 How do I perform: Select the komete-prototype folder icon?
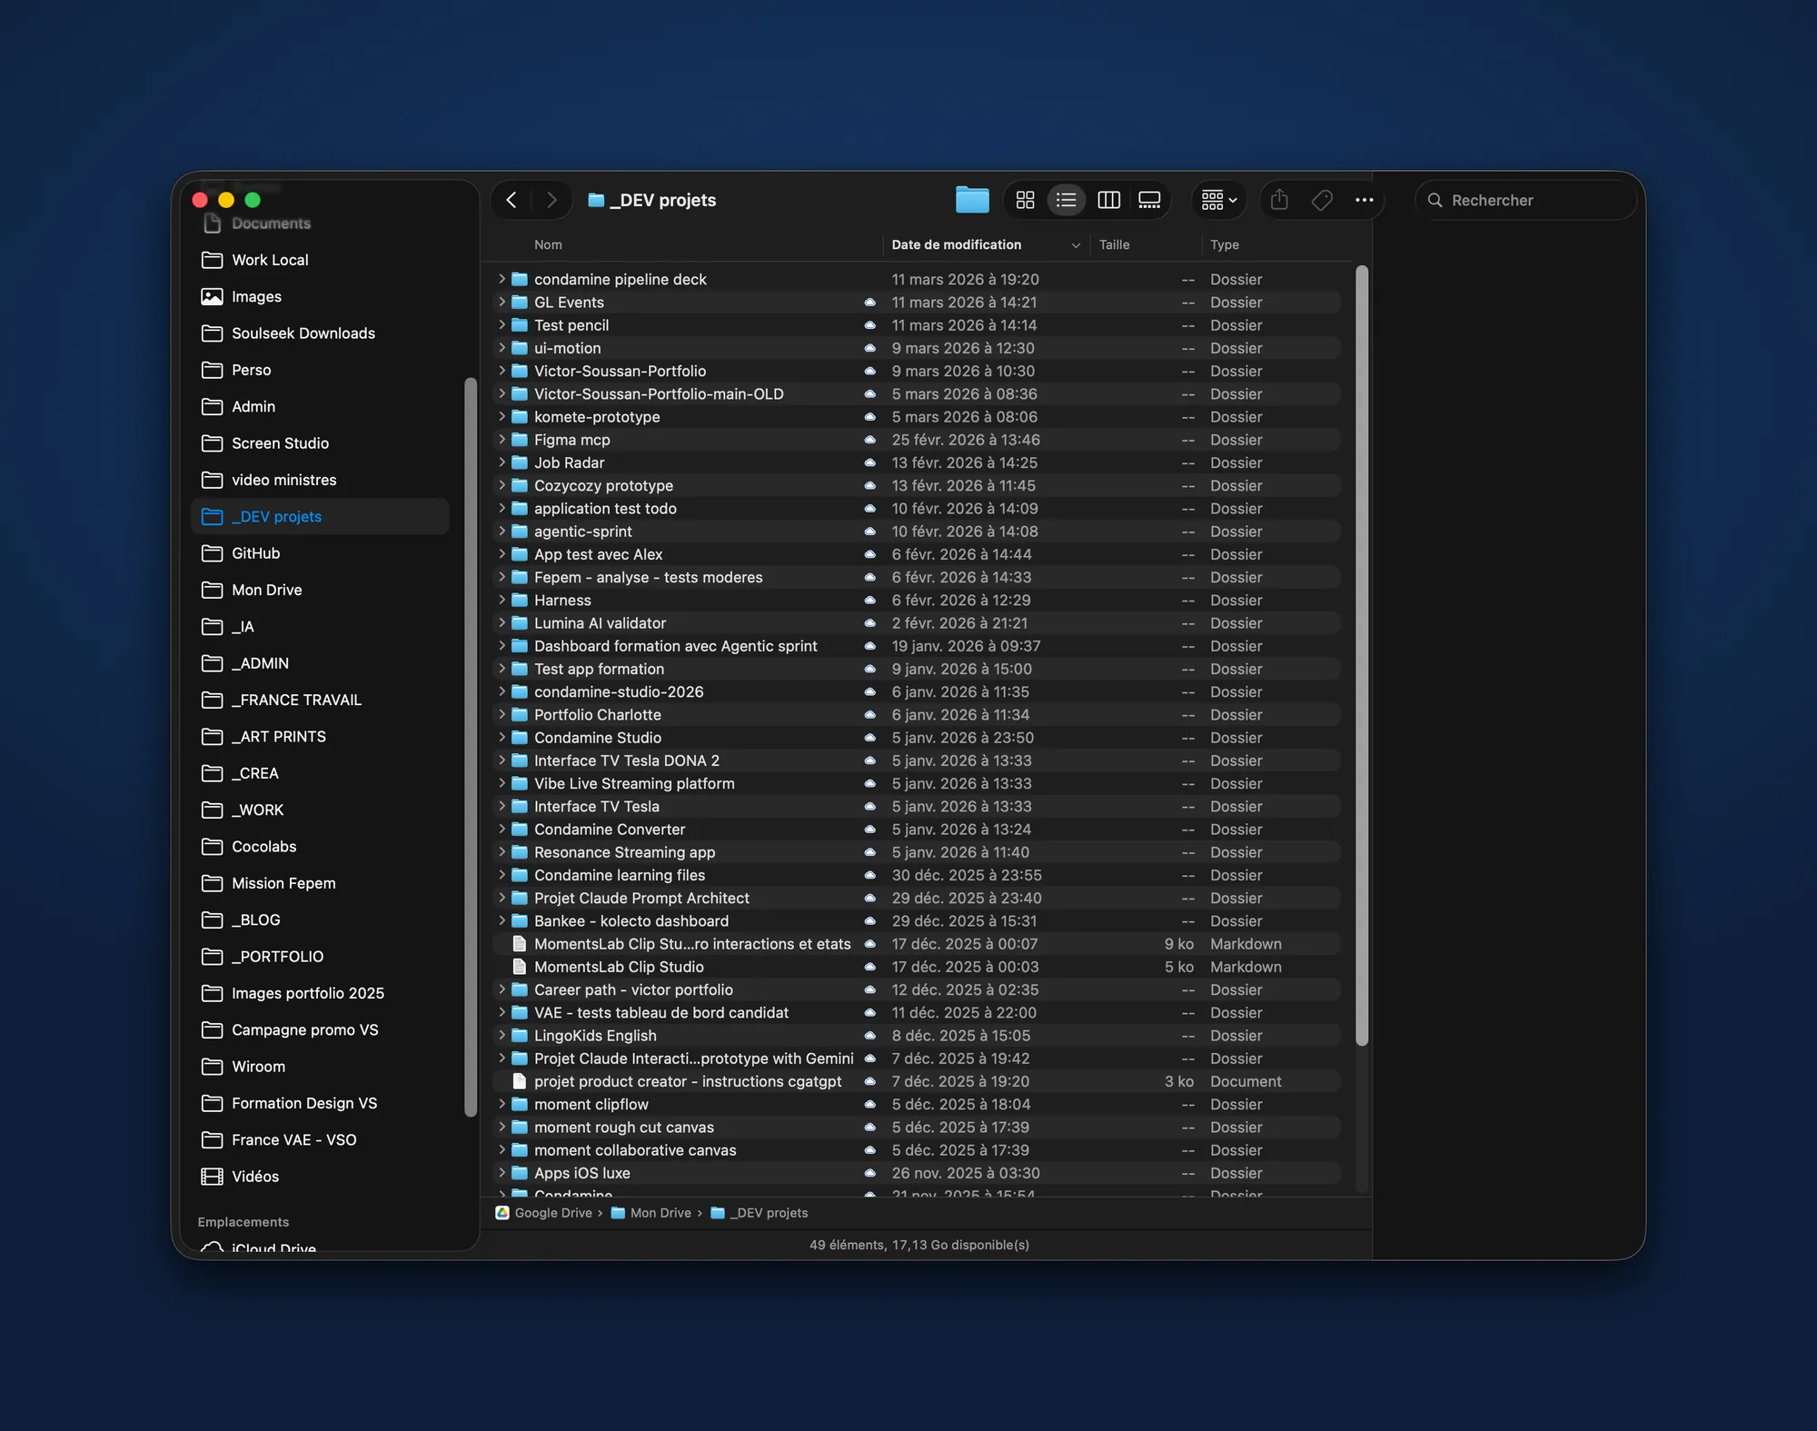click(520, 416)
